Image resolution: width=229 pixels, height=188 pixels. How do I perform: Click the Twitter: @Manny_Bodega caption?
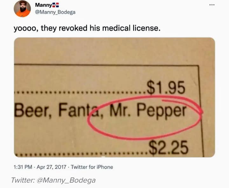[x=53, y=180]
